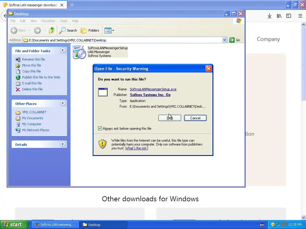Open My Documents in Other Places

[x=33, y=118]
